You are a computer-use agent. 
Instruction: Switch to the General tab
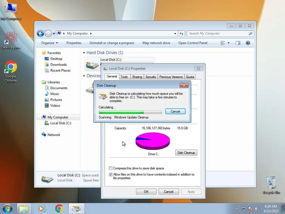coord(112,76)
